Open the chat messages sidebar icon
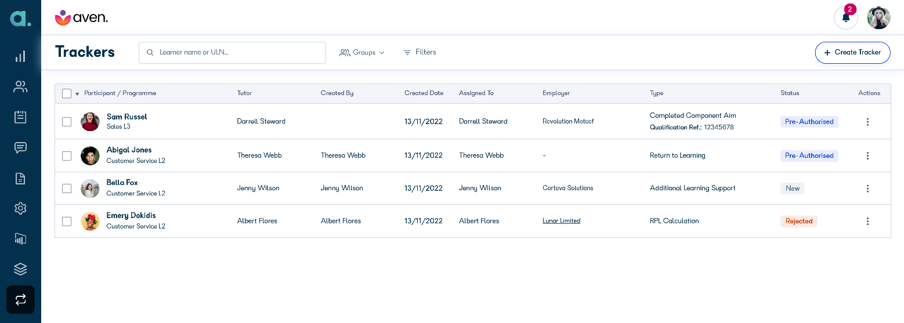Viewport: 904px width, 323px height. [x=20, y=147]
